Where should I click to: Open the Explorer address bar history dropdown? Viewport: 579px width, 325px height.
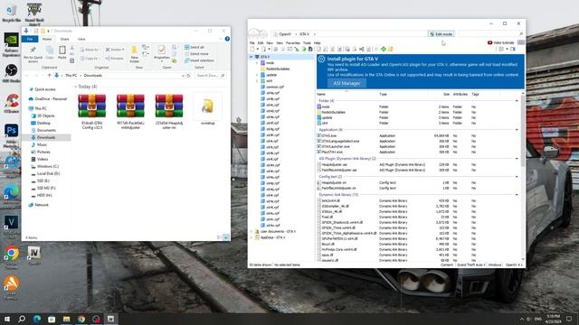click(x=183, y=76)
